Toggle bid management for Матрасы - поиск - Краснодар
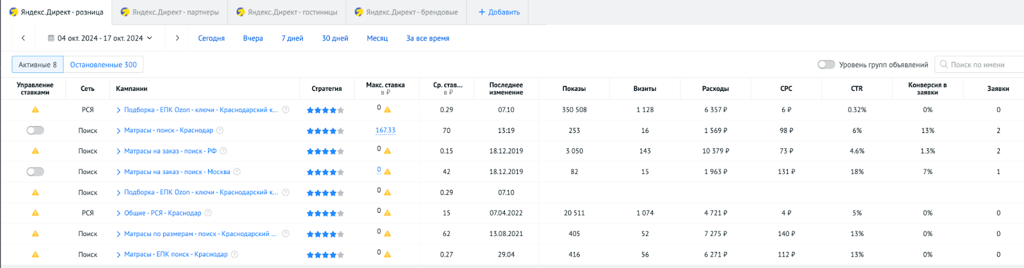The width and height of the screenshot is (1024, 268). 35,130
